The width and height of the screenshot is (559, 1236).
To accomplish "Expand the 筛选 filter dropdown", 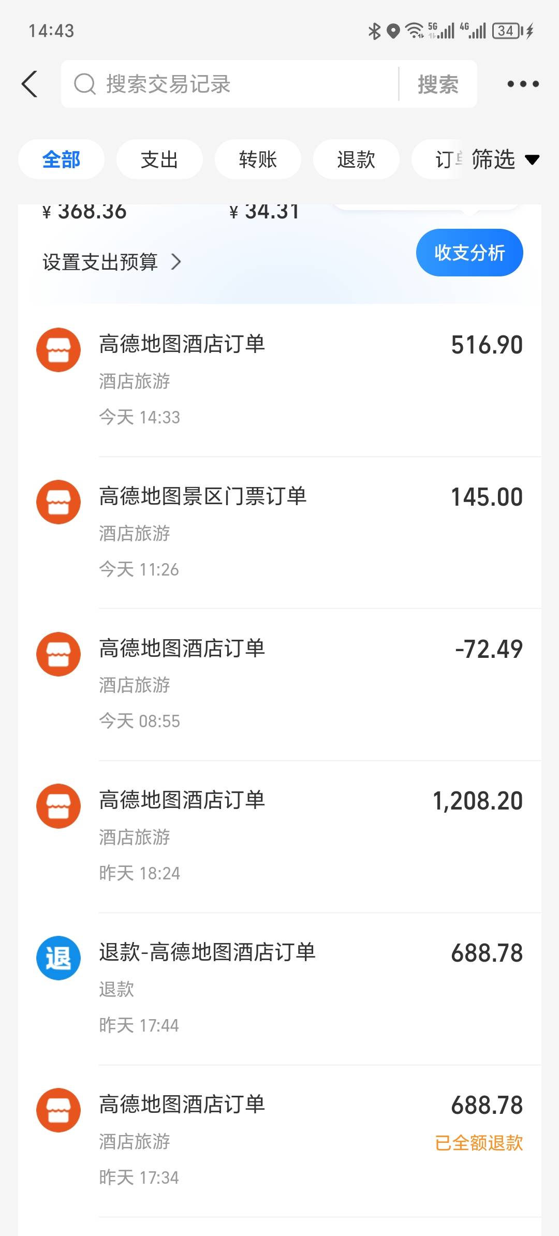I will point(505,159).
